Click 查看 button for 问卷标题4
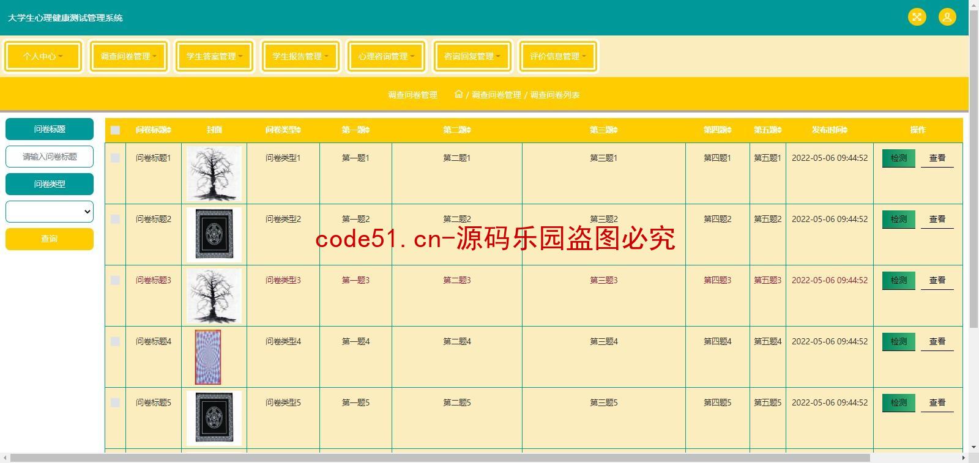 pos(937,342)
